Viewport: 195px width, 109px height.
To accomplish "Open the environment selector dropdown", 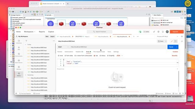I will (x=167, y=36).
